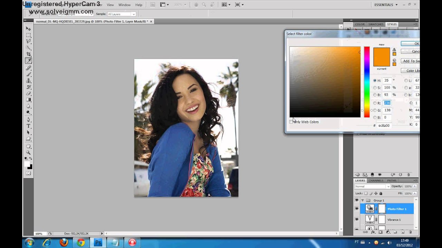Select the Brush tool
This screenshot has width=442, height=248.
pyautogui.click(x=28, y=74)
